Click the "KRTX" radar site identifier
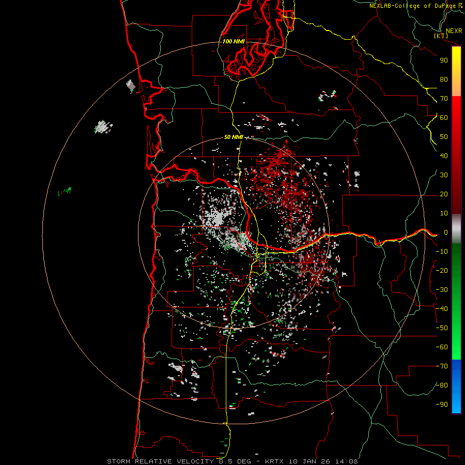The width and height of the screenshot is (465, 465). pyautogui.click(x=274, y=461)
